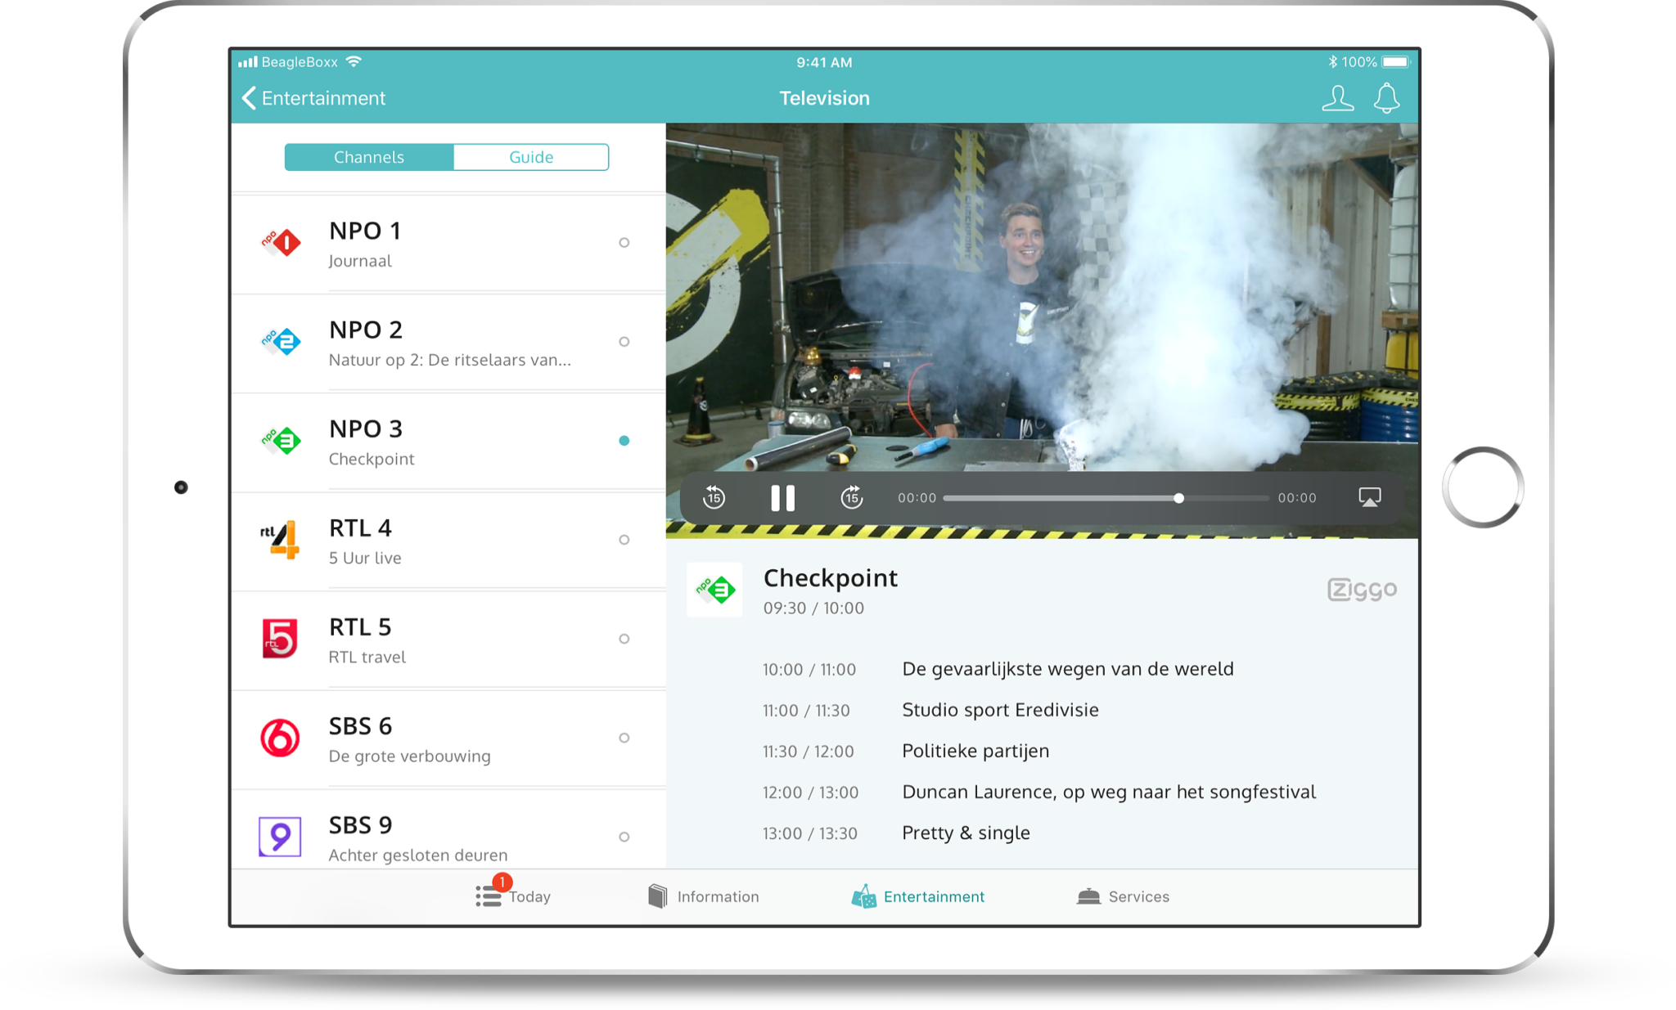The width and height of the screenshot is (1676, 1010).
Task: Rewind video 15 seconds
Action: tap(714, 497)
